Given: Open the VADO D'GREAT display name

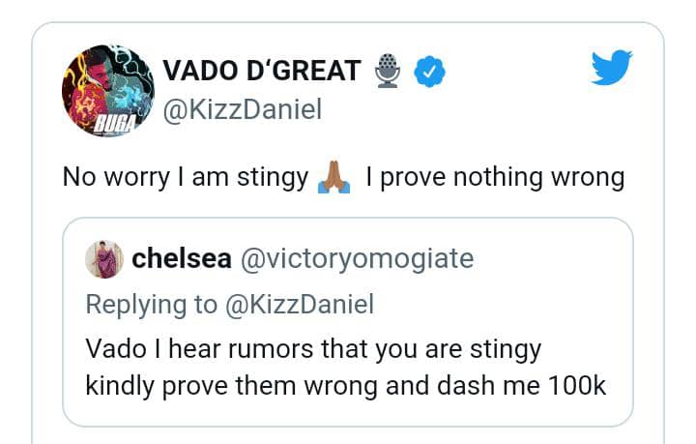Looking at the screenshot, I should pos(261,71).
